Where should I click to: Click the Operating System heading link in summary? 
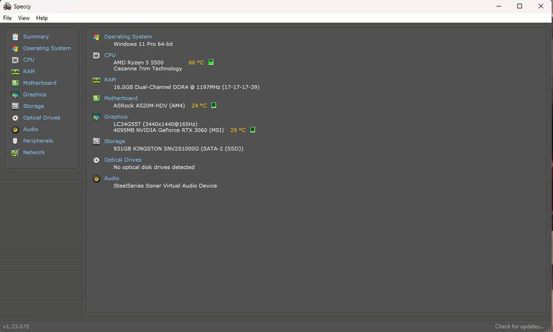[x=128, y=37]
